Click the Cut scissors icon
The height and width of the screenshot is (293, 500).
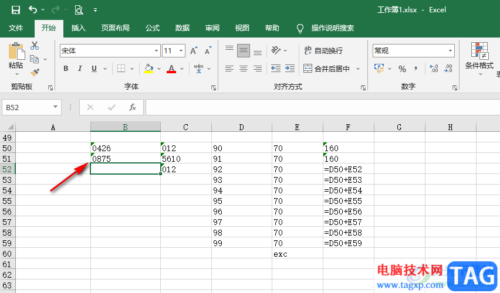click(35, 46)
